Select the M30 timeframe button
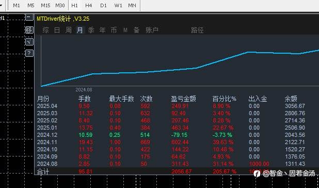Viewport: 319px width, 188px height. [x=60, y=6]
